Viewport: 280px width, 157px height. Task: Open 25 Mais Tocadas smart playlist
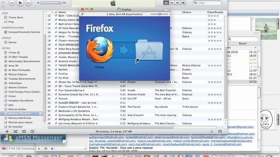[18, 57]
